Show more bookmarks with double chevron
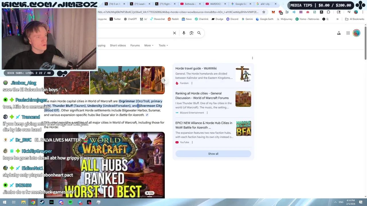367x206 pixels. pyautogui.click(x=337, y=19)
